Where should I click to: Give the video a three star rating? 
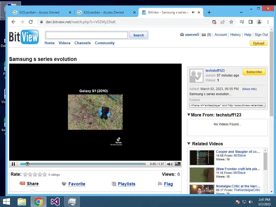click(35, 174)
